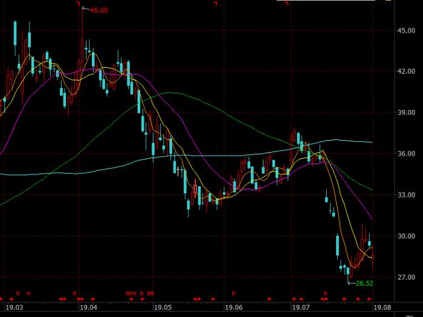
Task: Select the 33.00 price axis label
Action: point(406,195)
